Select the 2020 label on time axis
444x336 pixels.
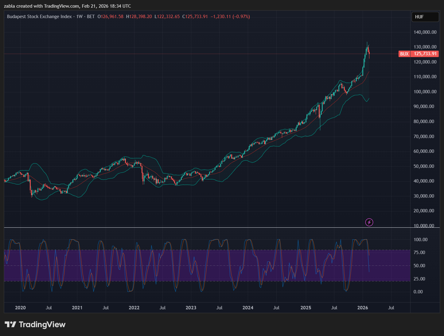click(20, 307)
